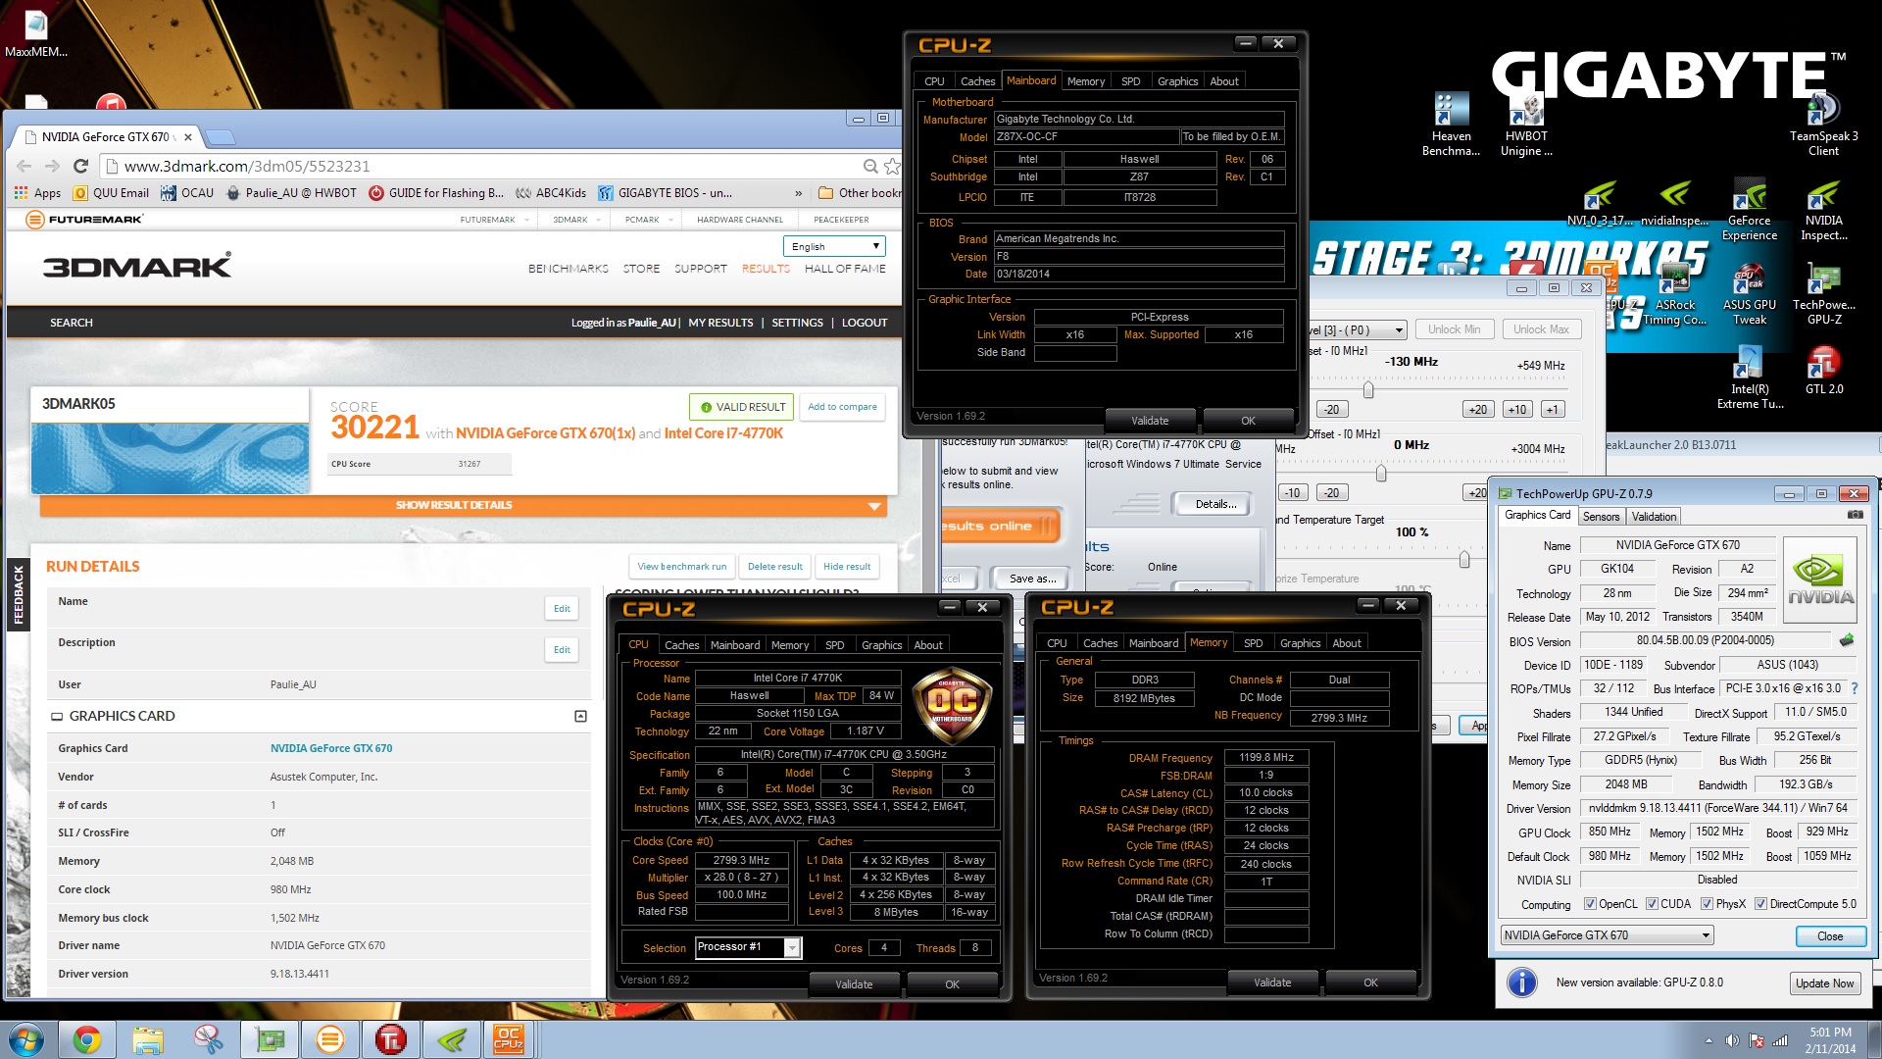The width and height of the screenshot is (1882, 1059).
Task: Open Processor #1 selection dropdown
Action: tap(748, 947)
